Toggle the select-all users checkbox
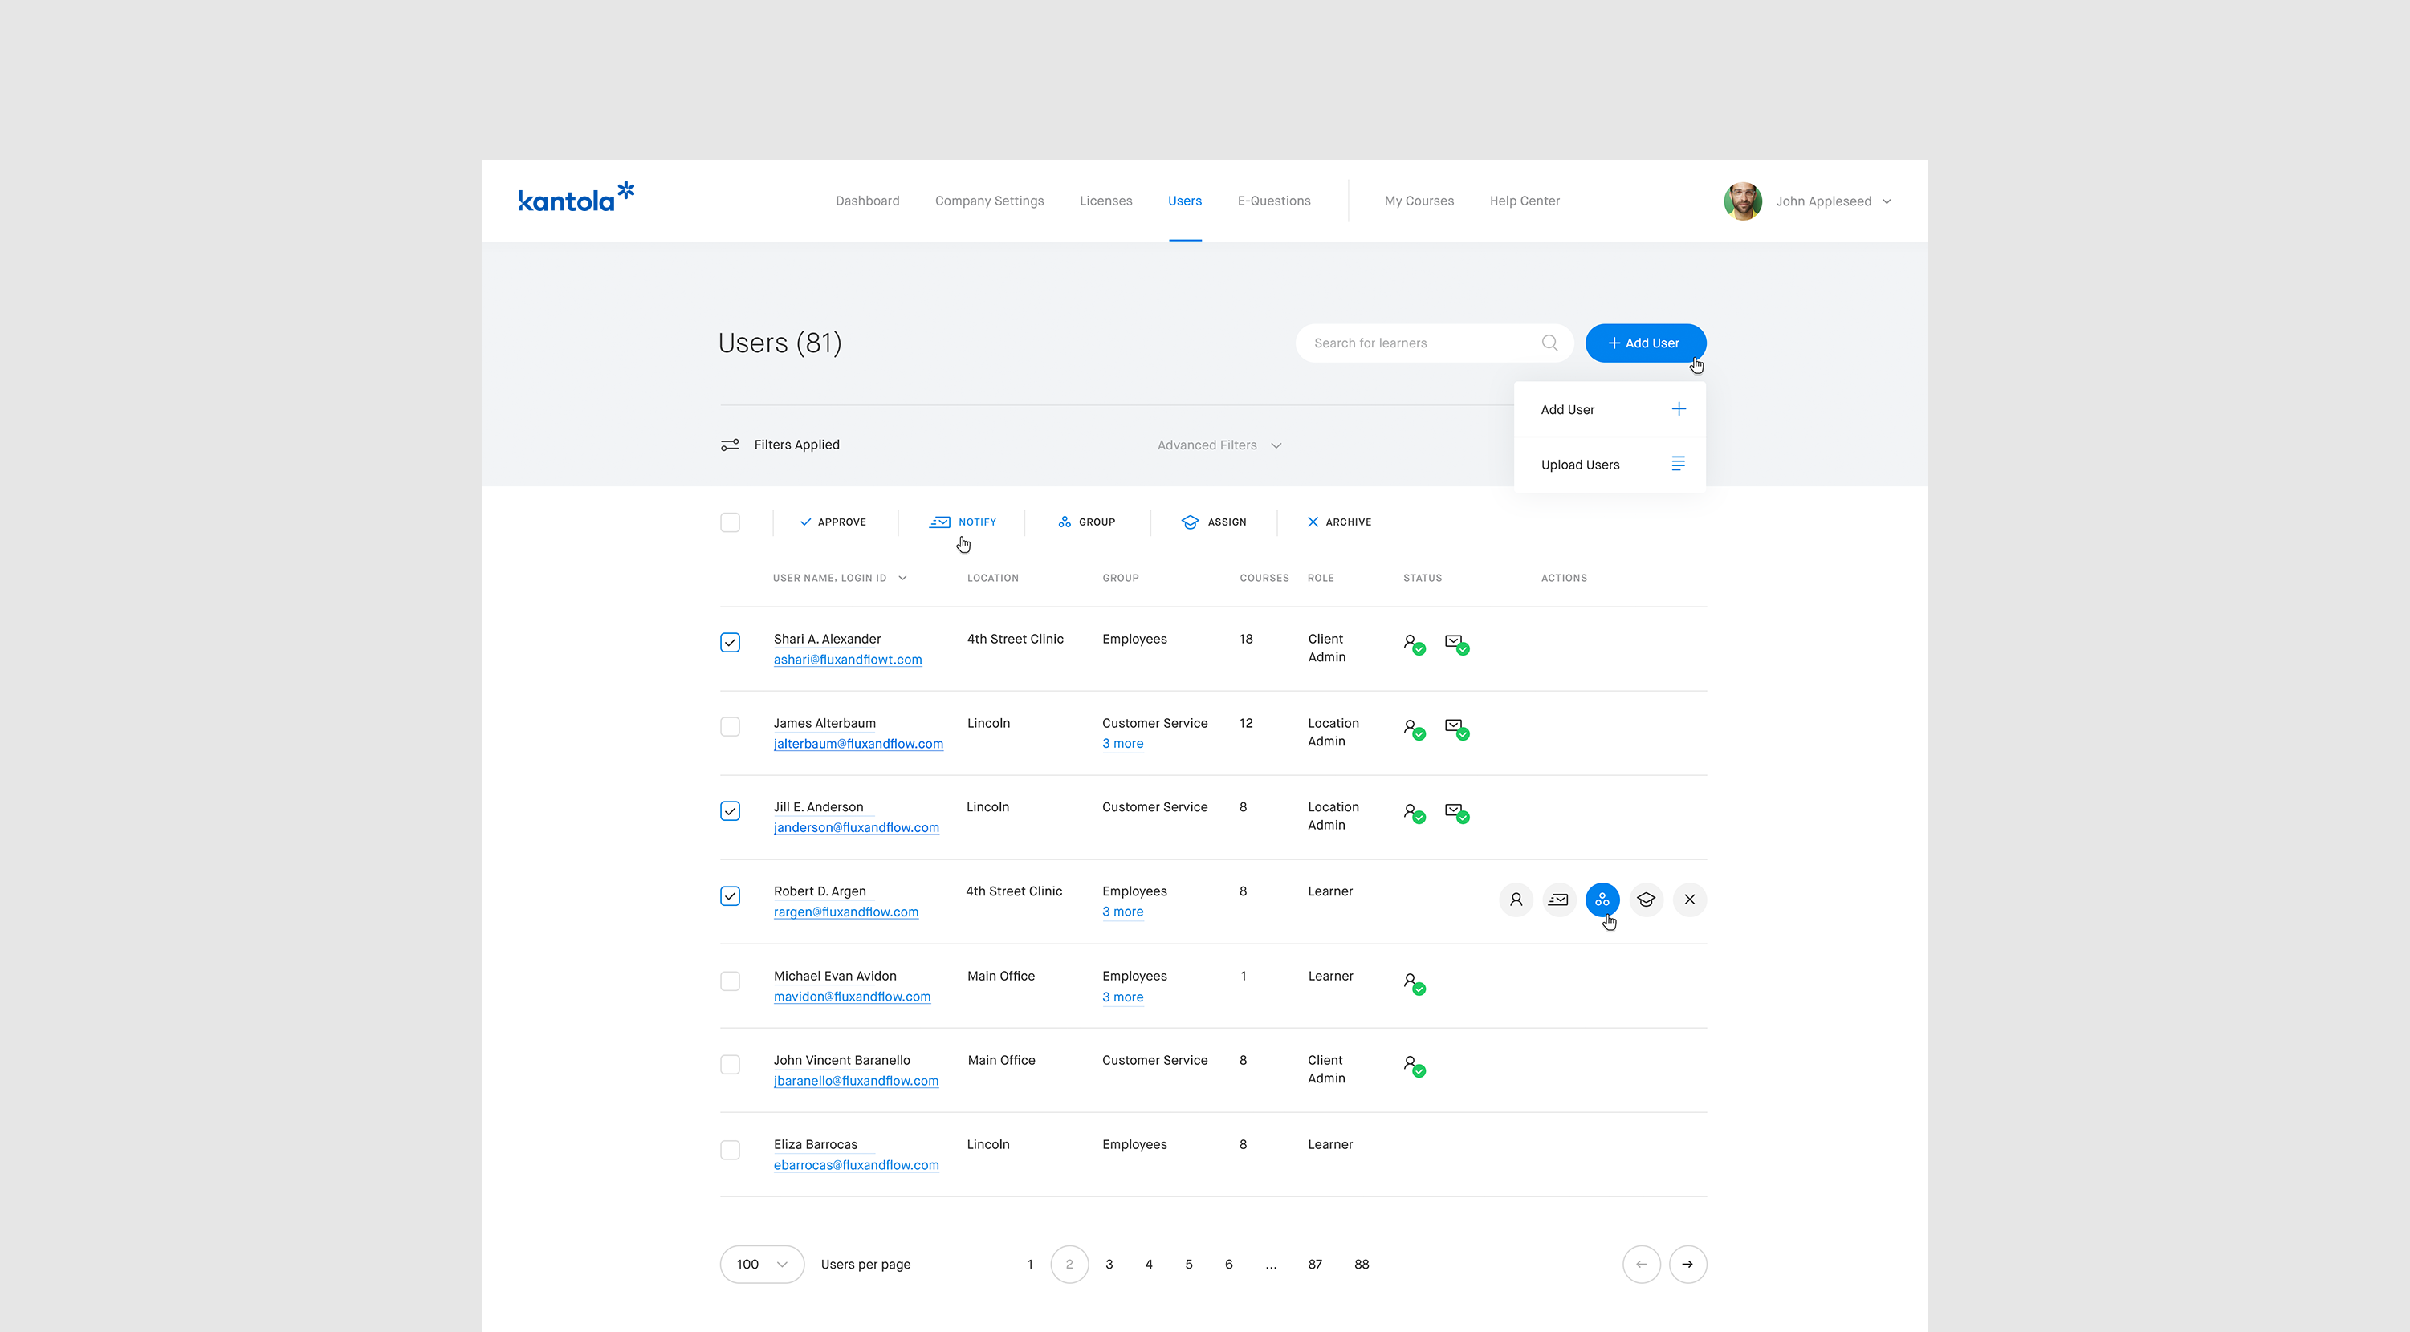2410x1332 pixels. [x=730, y=522]
